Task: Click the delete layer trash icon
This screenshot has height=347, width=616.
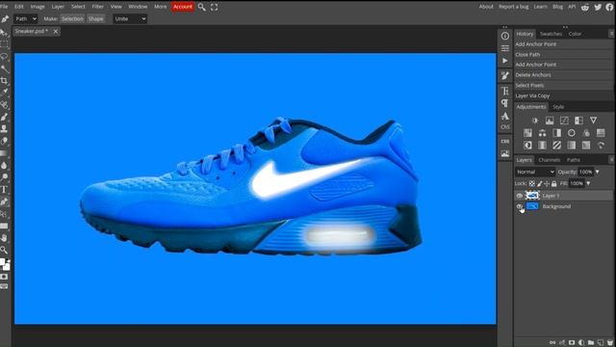Action: [x=610, y=343]
